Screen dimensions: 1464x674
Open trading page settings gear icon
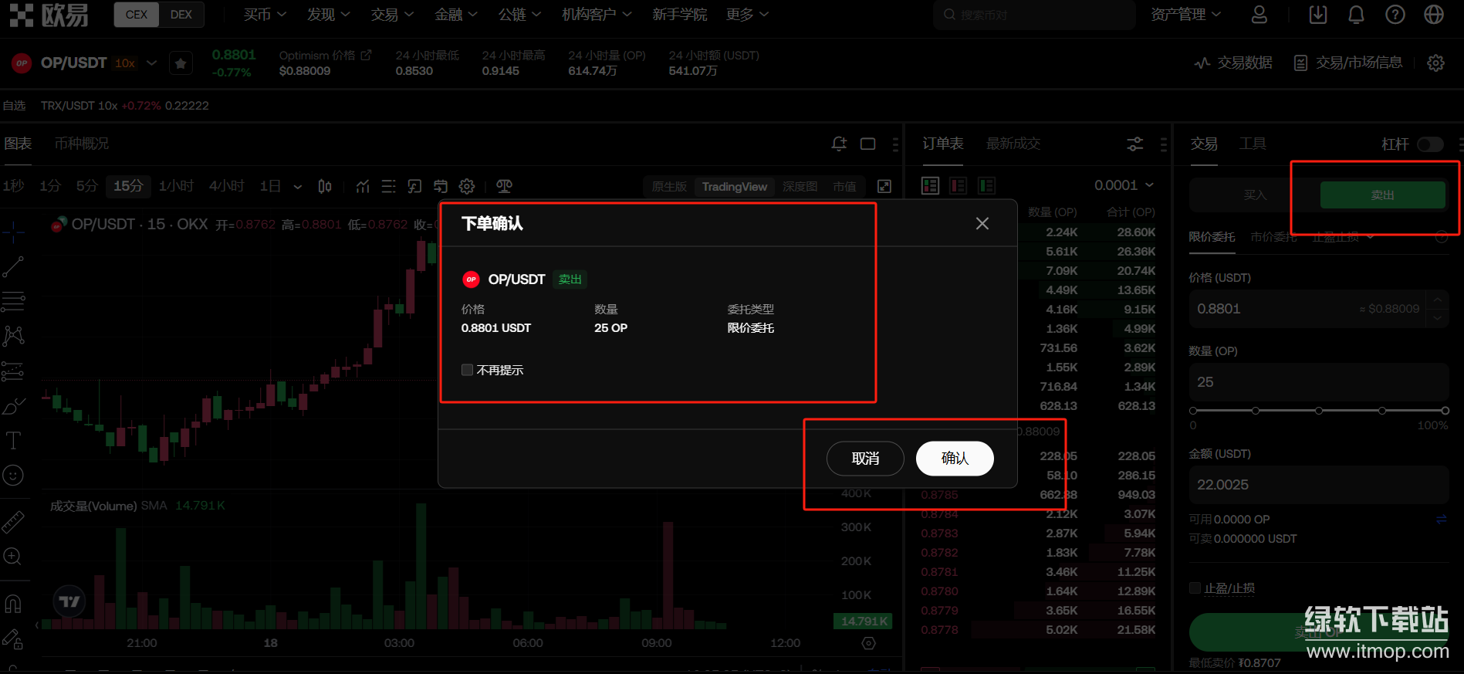[x=1435, y=63]
